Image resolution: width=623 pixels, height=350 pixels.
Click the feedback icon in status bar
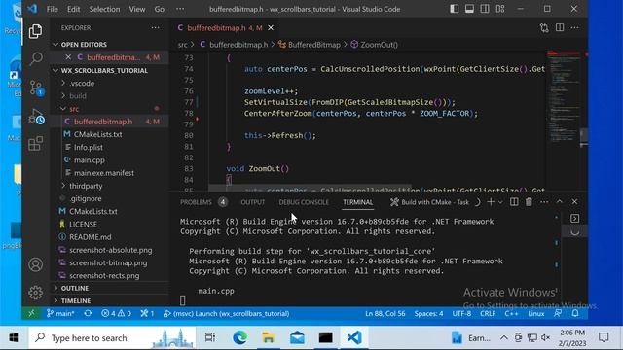[558, 313]
